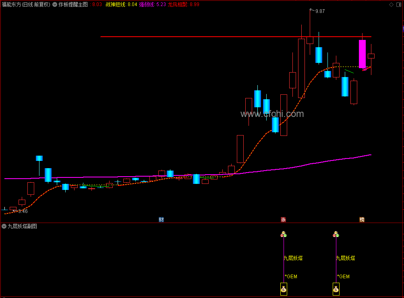
Task: Select the candlestick marked with 9.87 high
Action: 310,40
